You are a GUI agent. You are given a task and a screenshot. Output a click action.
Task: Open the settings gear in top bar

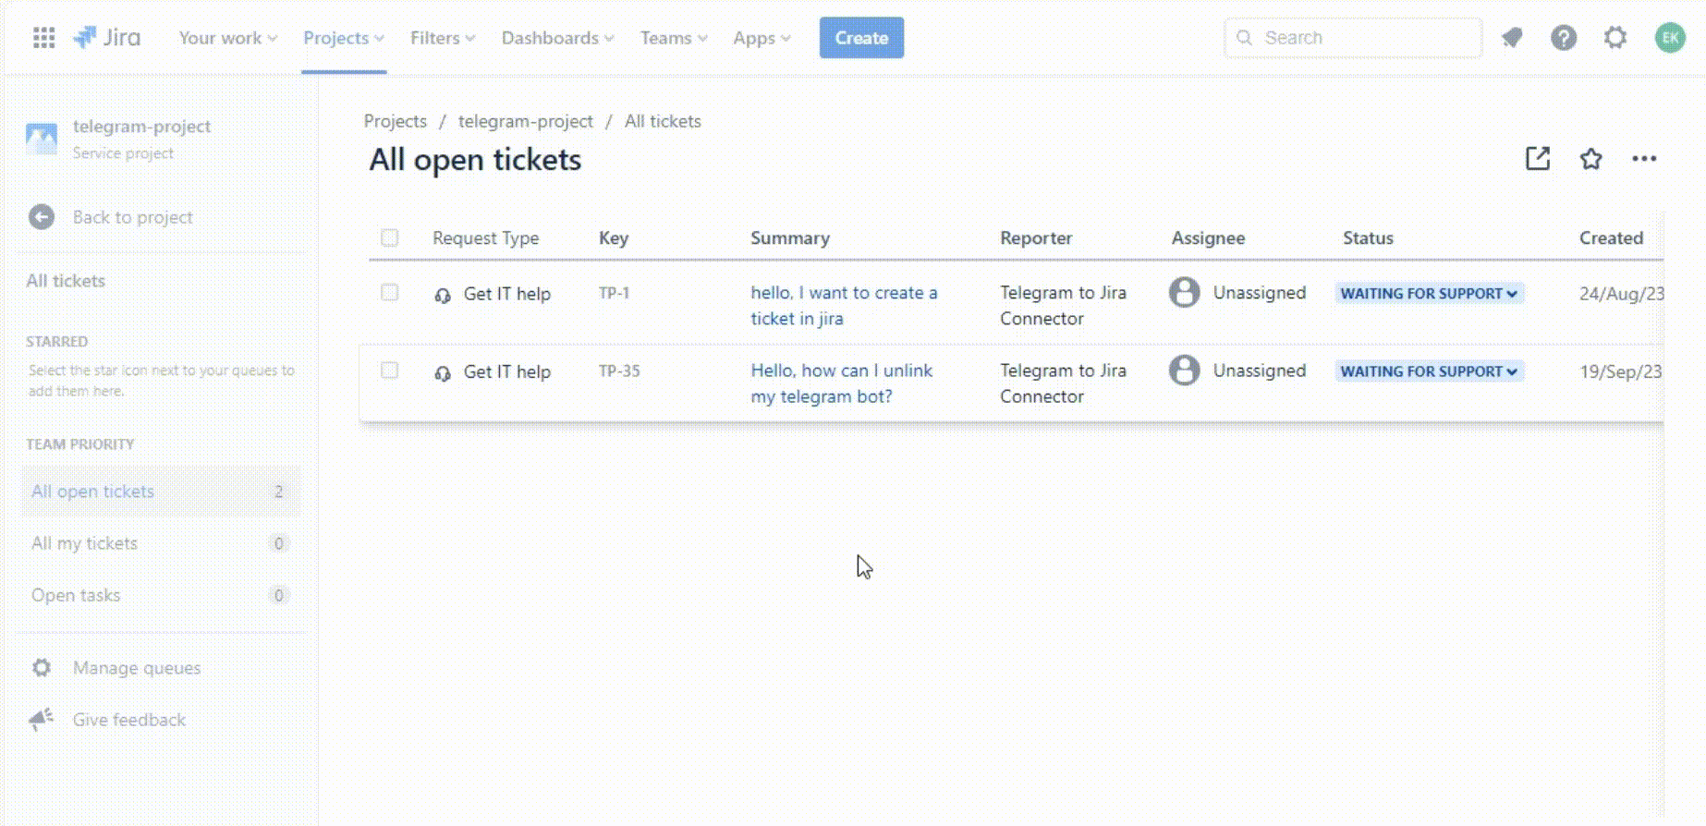click(x=1615, y=38)
